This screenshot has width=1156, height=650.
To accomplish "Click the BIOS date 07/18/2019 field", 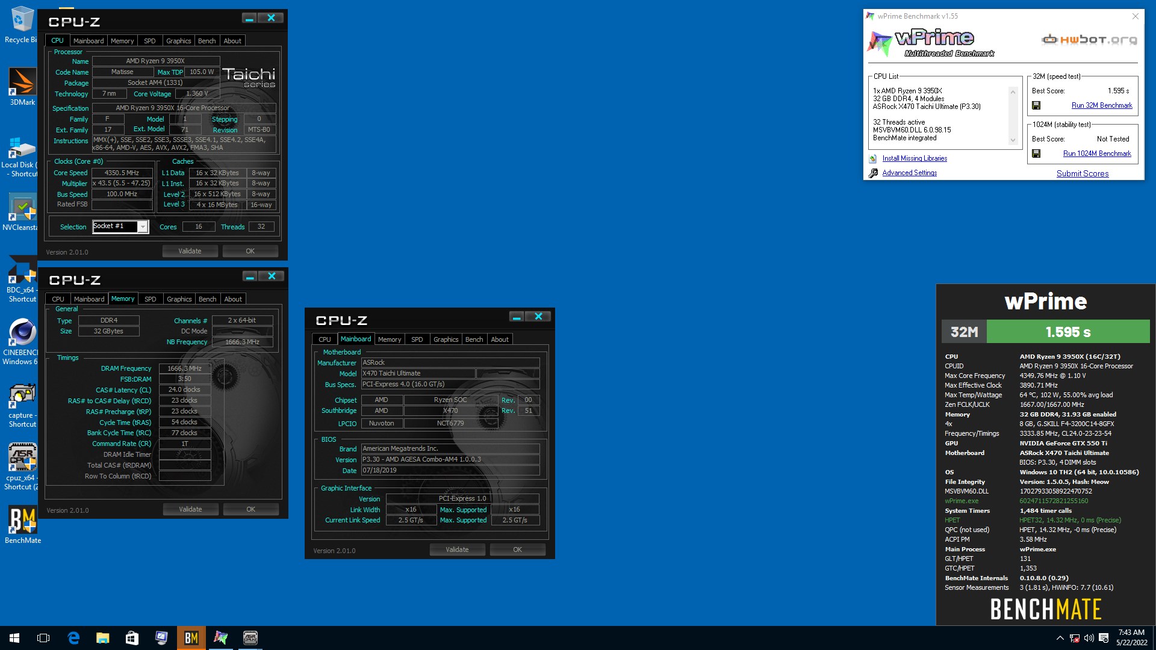I will [450, 471].
